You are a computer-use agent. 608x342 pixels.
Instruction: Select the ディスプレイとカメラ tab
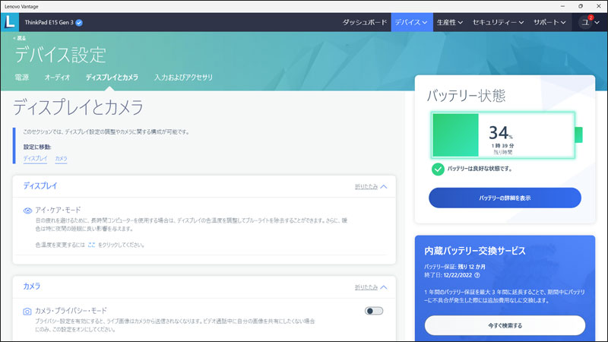pos(112,78)
